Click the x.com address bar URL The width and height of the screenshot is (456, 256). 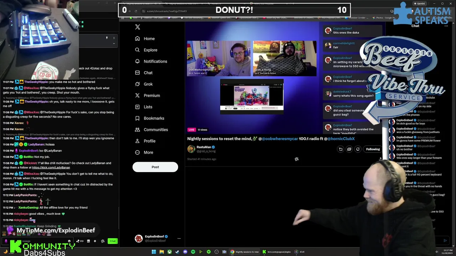[x=167, y=11]
